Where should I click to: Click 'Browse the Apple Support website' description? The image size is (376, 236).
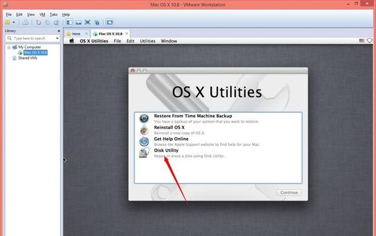click(x=207, y=145)
